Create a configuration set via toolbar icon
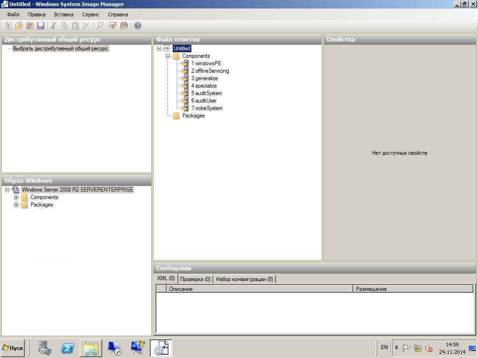The image size is (478, 358). click(x=124, y=26)
